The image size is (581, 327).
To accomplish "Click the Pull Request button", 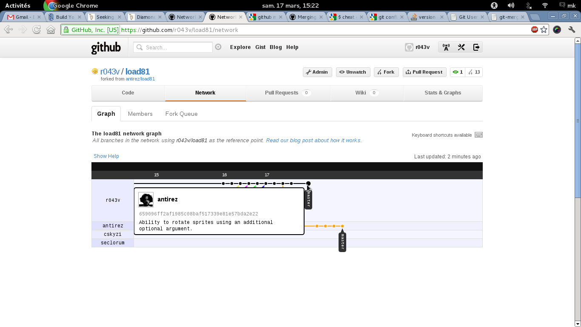I will coord(424,72).
